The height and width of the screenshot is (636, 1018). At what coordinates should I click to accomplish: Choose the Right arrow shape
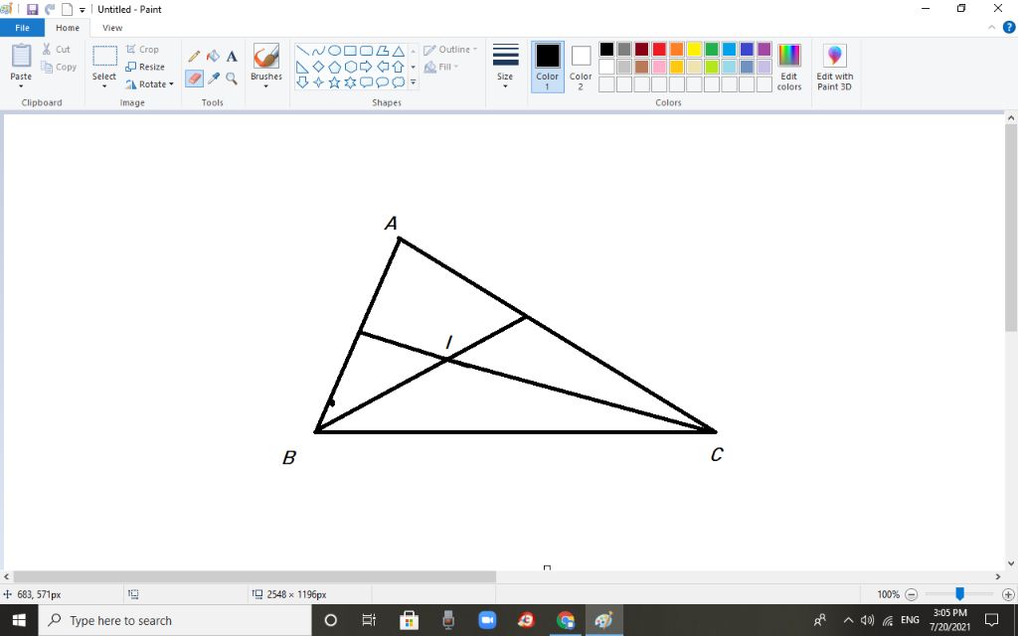[366, 67]
